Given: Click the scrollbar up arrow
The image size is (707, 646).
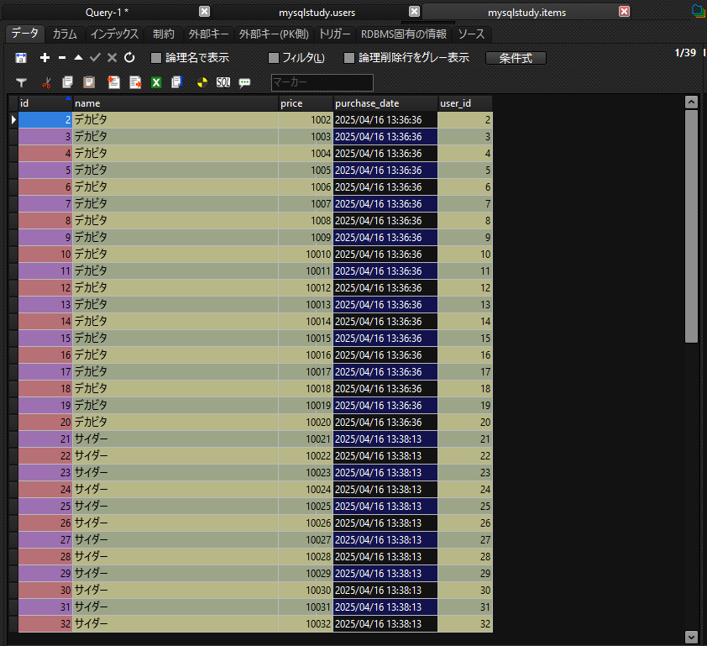Looking at the screenshot, I should point(691,102).
